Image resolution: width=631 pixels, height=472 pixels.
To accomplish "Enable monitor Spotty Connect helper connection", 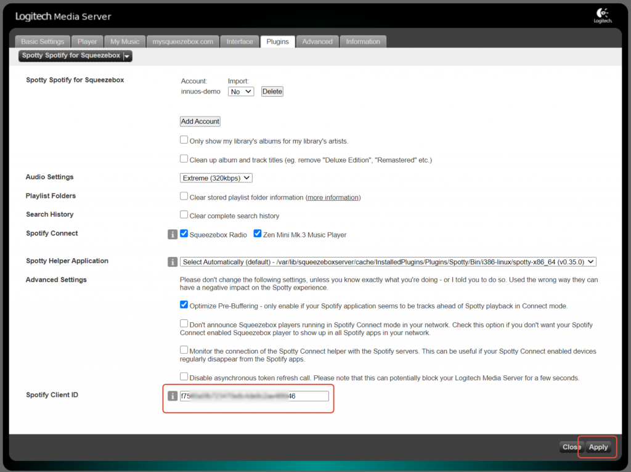I will pyautogui.click(x=184, y=349).
